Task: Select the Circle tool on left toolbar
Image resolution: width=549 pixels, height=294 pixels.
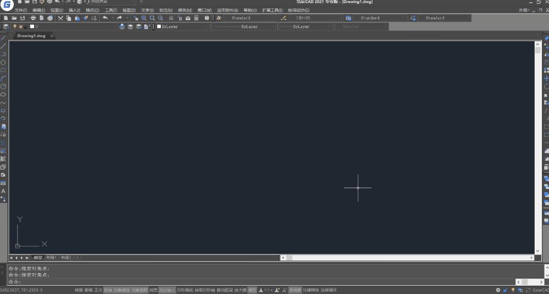Action: 3,86
